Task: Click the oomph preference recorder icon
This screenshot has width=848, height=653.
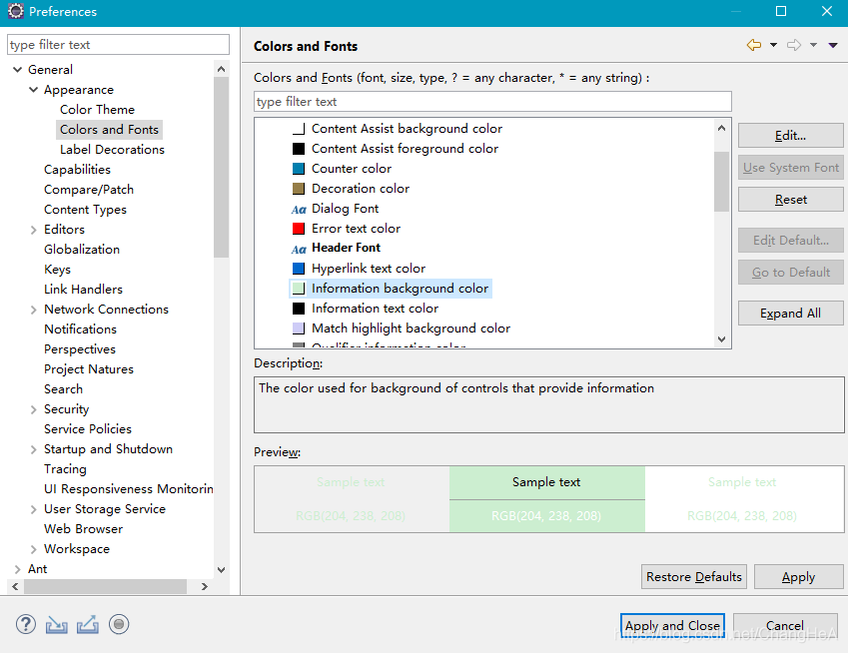Action: pyautogui.click(x=119, y=624)
